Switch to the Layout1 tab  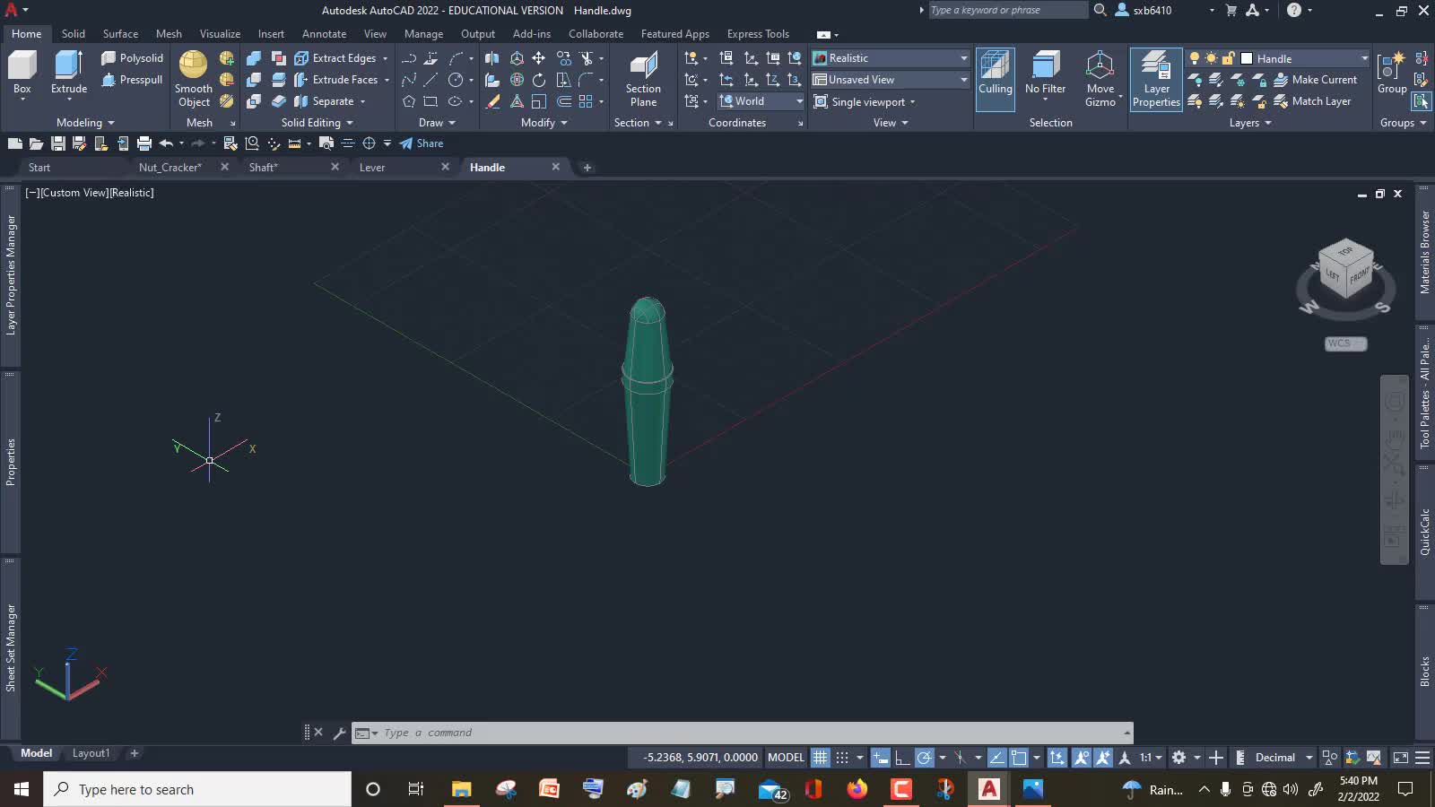(x=91, y=753)
